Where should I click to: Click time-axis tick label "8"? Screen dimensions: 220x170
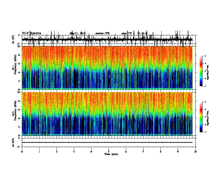point(161,152)
